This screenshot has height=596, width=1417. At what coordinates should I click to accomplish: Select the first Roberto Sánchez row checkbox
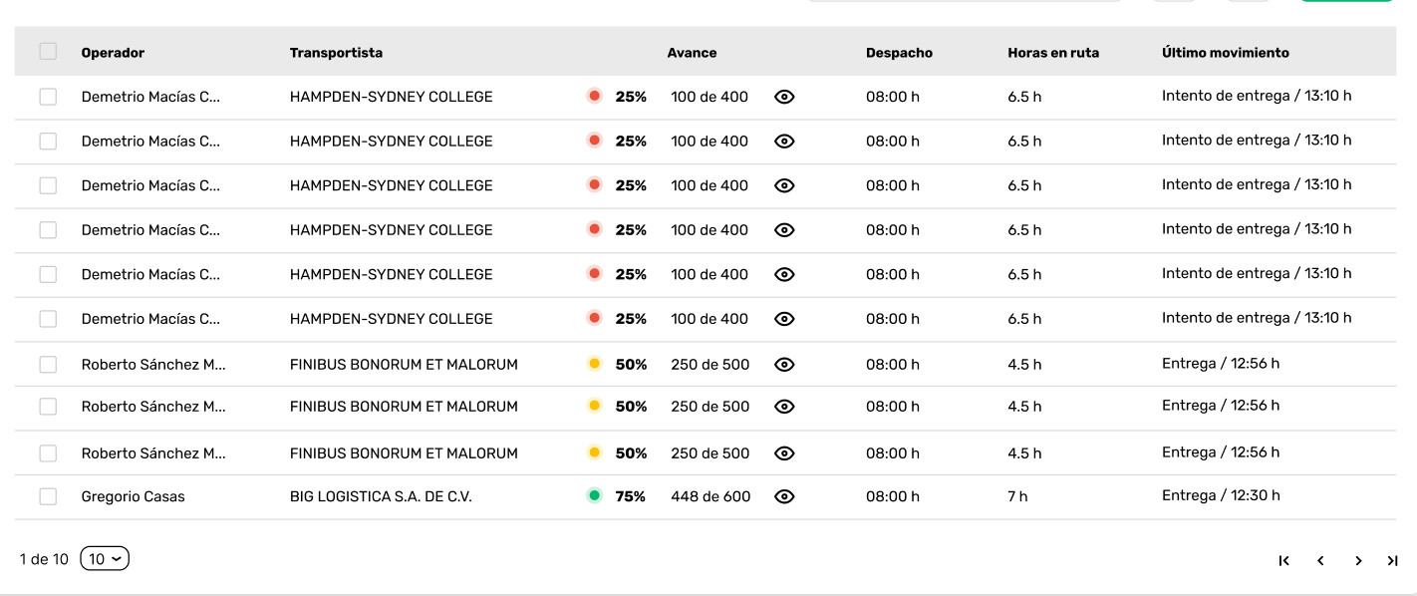point(48,365)
